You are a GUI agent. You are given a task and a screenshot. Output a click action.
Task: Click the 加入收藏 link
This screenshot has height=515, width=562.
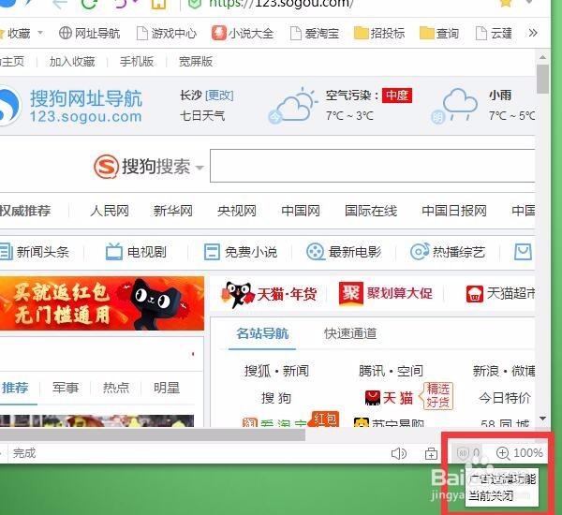click(72, 62)
